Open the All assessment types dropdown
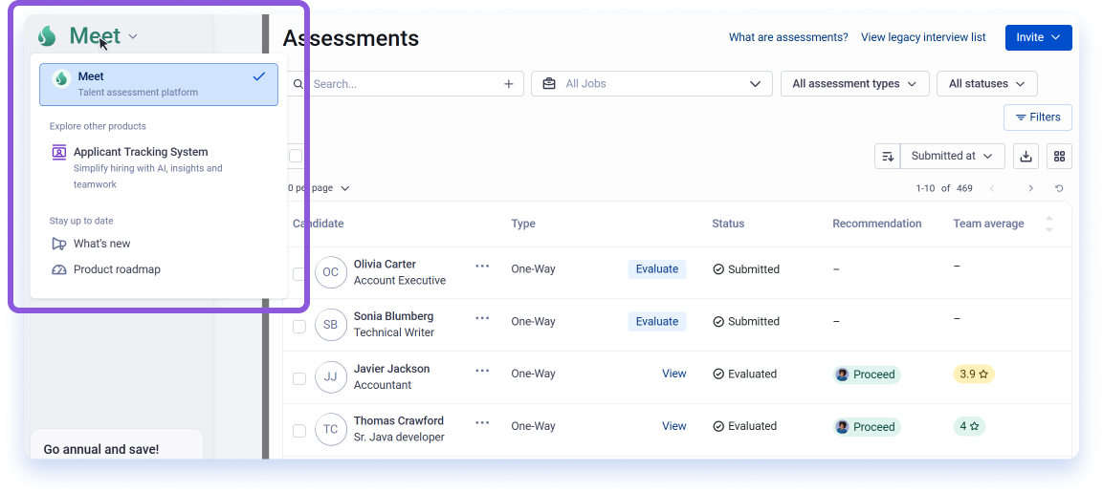 pyautogui.click(x=854, y=84)
